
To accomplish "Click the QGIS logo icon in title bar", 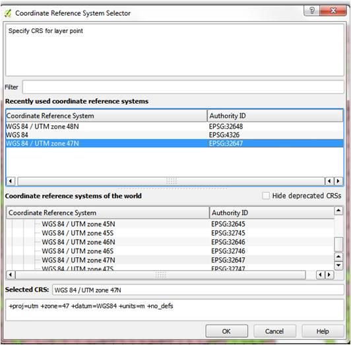I will coord(8,13).
